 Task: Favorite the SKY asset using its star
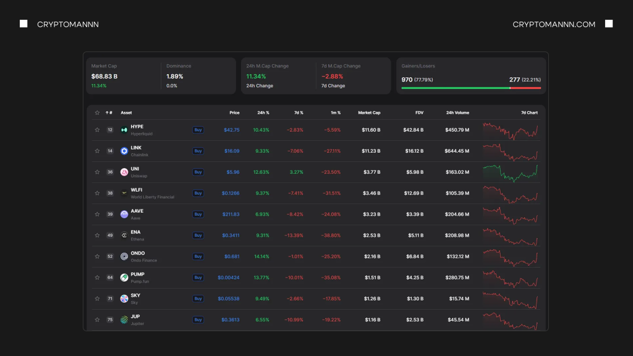tap(97, 299)
